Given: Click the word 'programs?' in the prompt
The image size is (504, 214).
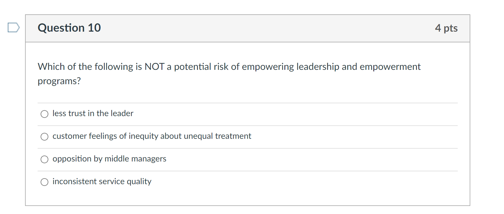Looking at the screenshot, I should [x=59, y=81].
